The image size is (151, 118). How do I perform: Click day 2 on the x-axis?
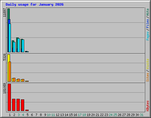coord(14,115)
